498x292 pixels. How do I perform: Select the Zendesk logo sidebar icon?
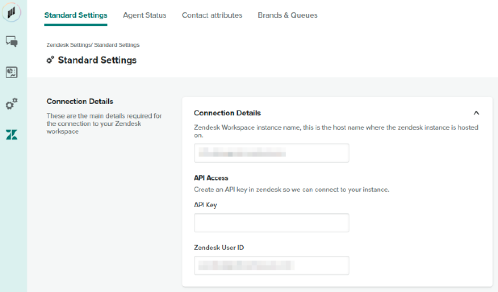[11, 135]
